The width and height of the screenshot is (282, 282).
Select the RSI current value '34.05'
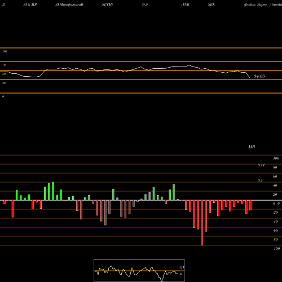pyautogui.click(x=259, y=76)
